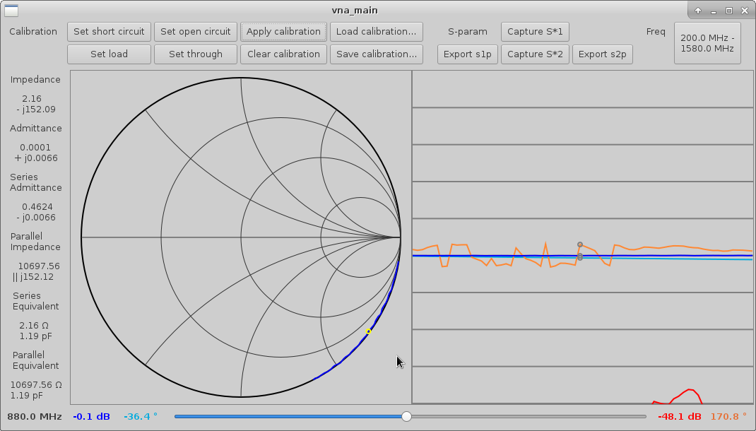Maximize the vna_main window
Image resolution: width=756 pixels, height=431 pixels.
[x=729, y=11]
